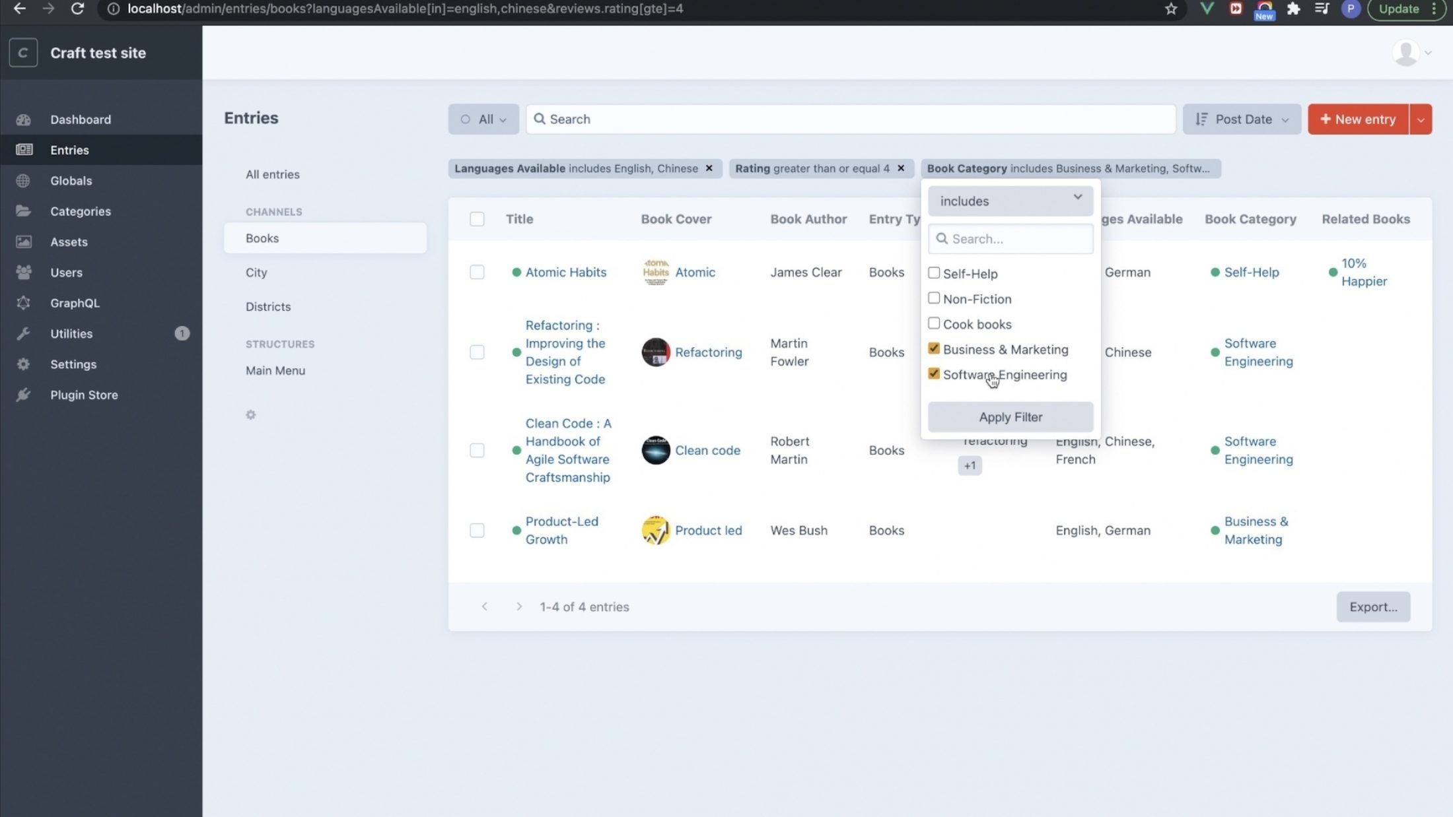Click browser bookmark star icon
This screenshot has height=817, width=1453.
[1171, 9]
